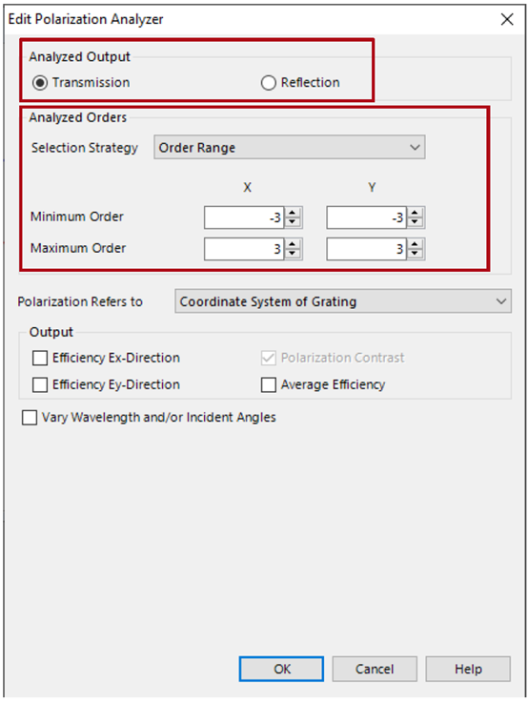Decrease the Minimum Order X value
The image size is (528, 702).
293,222
